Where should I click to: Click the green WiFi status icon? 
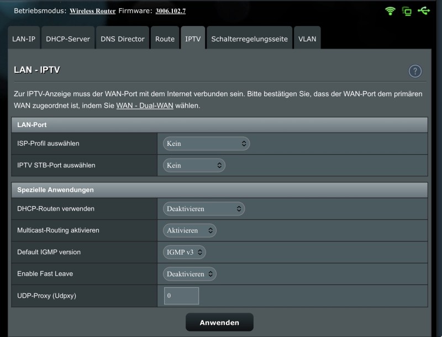391,10
